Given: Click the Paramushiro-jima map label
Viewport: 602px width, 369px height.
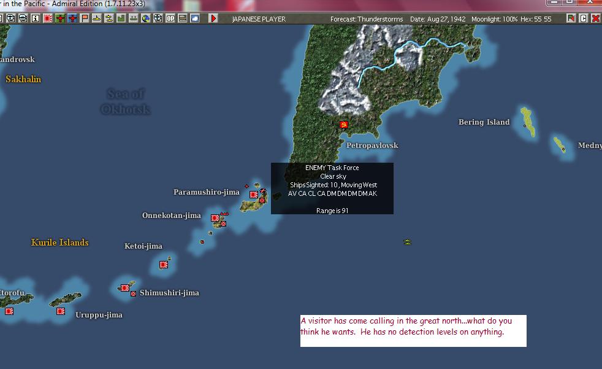Looking at the screenshot, I should (206, 192).
